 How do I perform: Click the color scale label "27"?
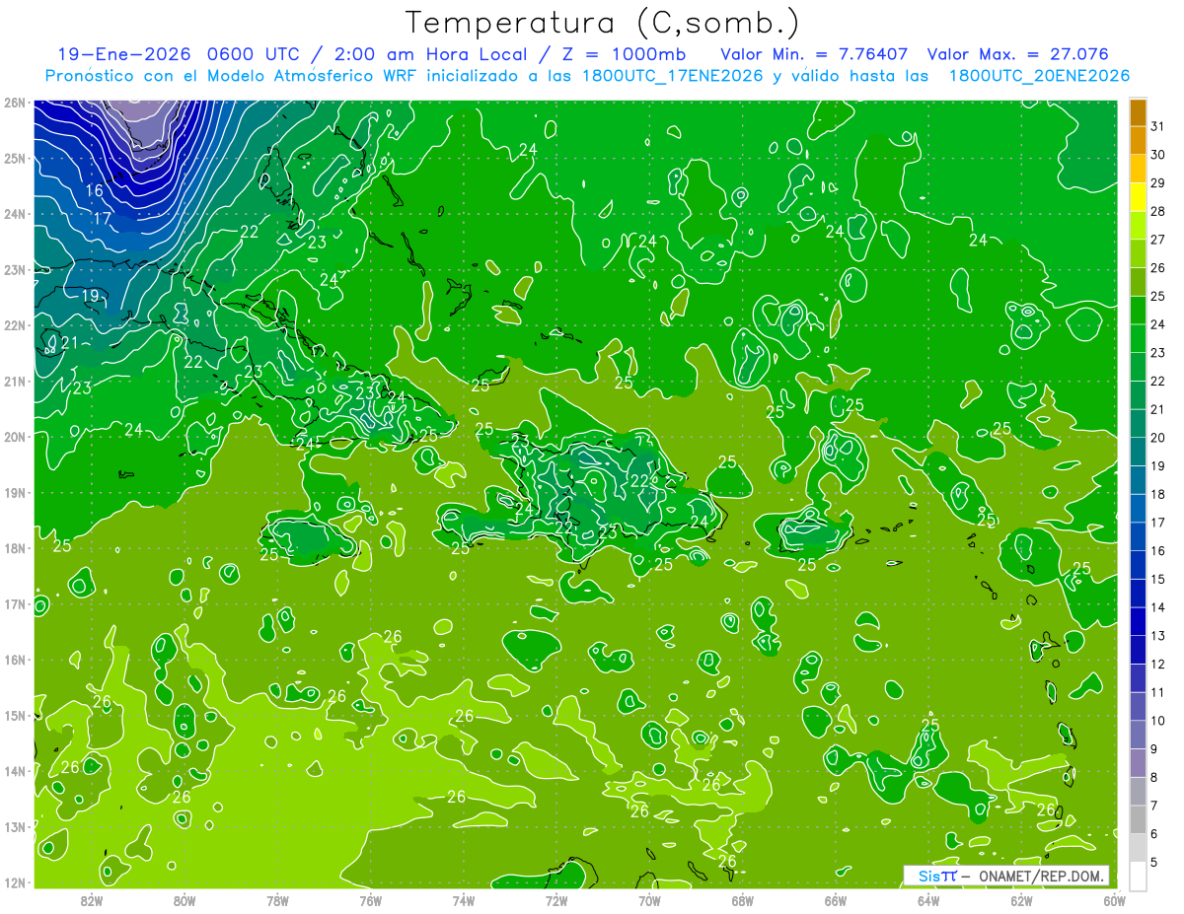1158,240
